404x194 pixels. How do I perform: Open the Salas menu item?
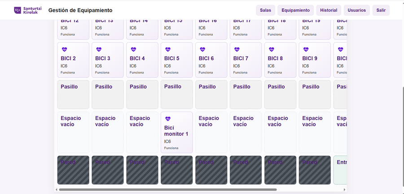point(265,10)
